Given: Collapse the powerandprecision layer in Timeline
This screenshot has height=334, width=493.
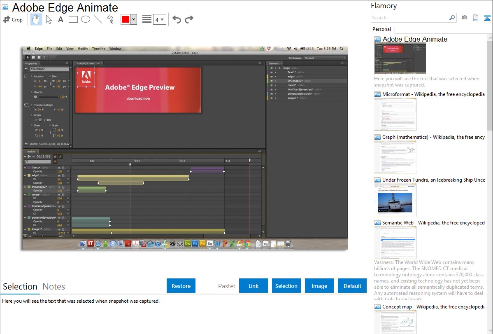Looking at the screenshot, I should point(25,217).
